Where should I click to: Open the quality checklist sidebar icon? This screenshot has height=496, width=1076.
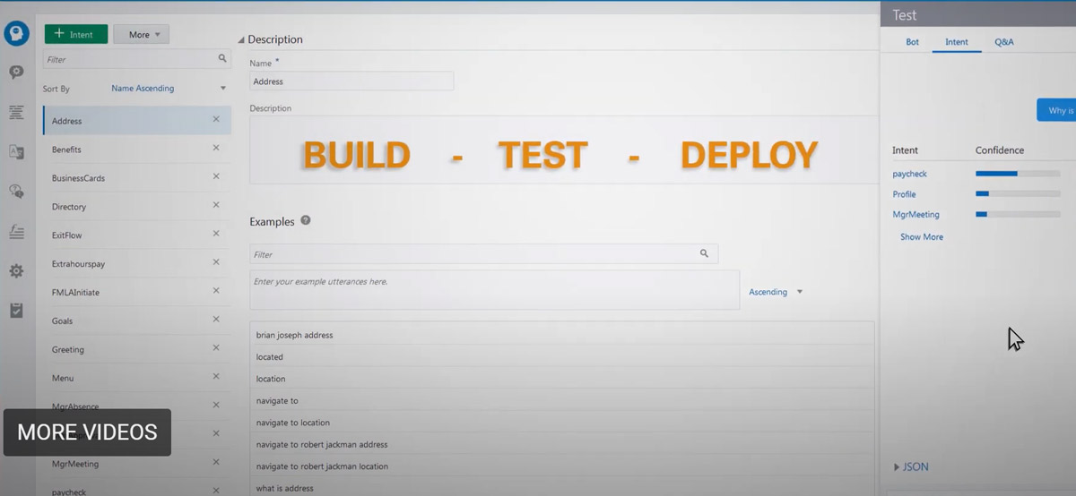pos(16,311)
